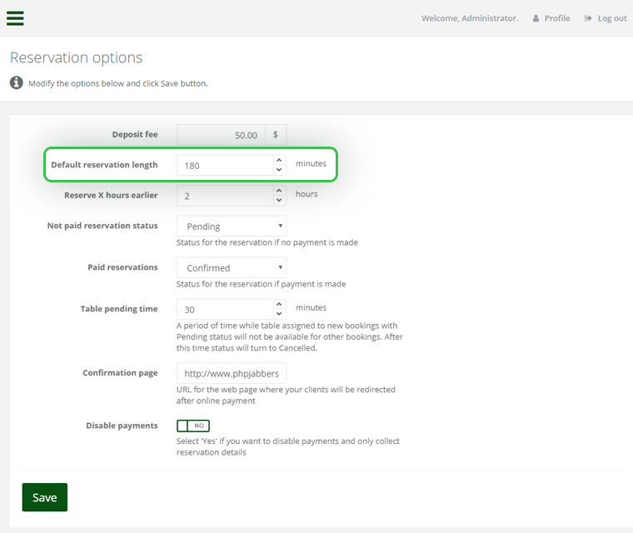Click the 'Reserve X hours earlier' label
633x533 pixels.
[111, 195]
